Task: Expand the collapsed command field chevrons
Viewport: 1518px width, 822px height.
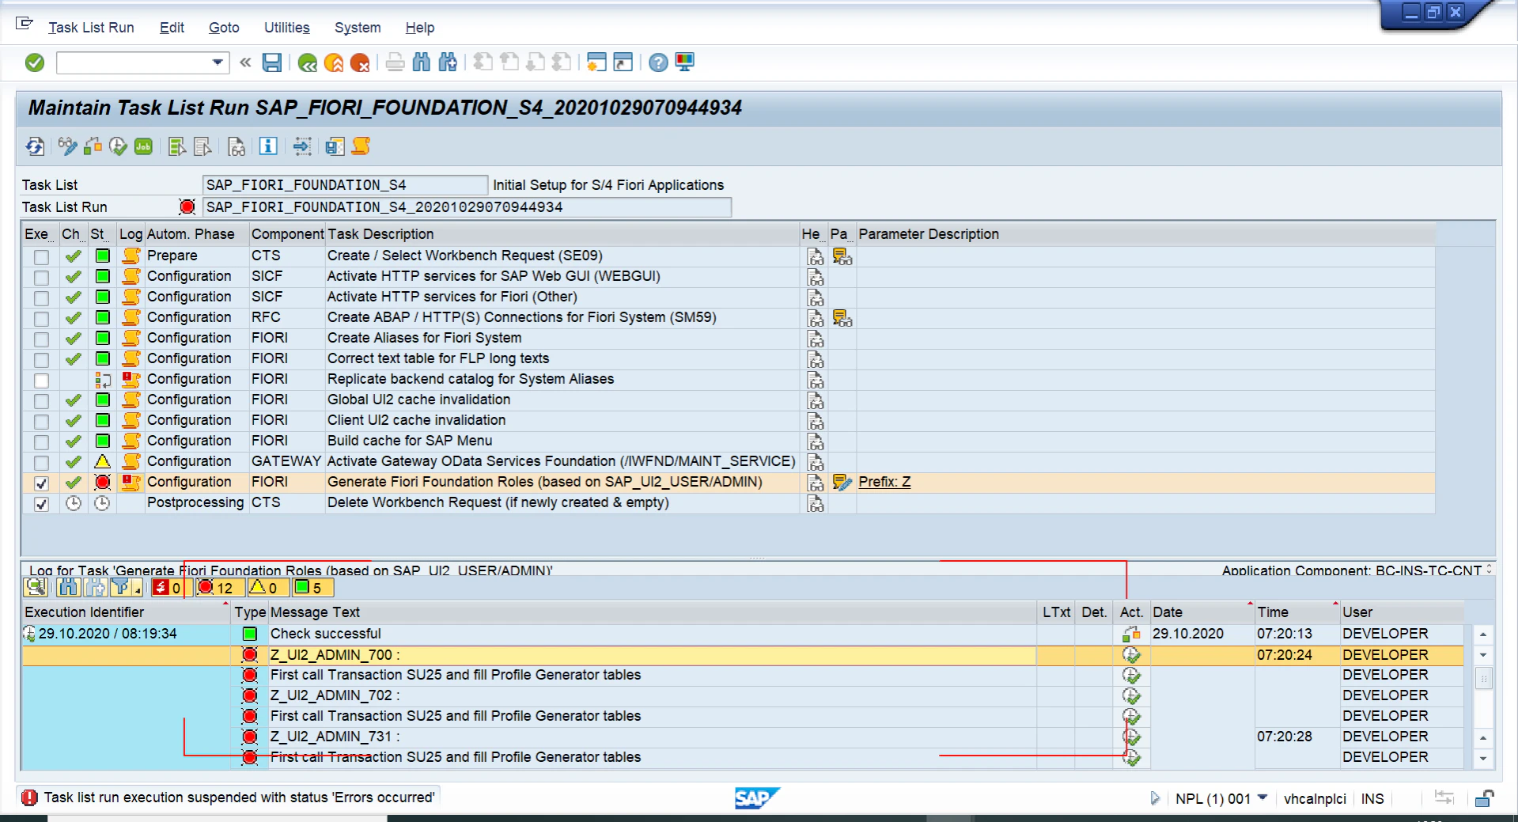Action: coord(245,63)
